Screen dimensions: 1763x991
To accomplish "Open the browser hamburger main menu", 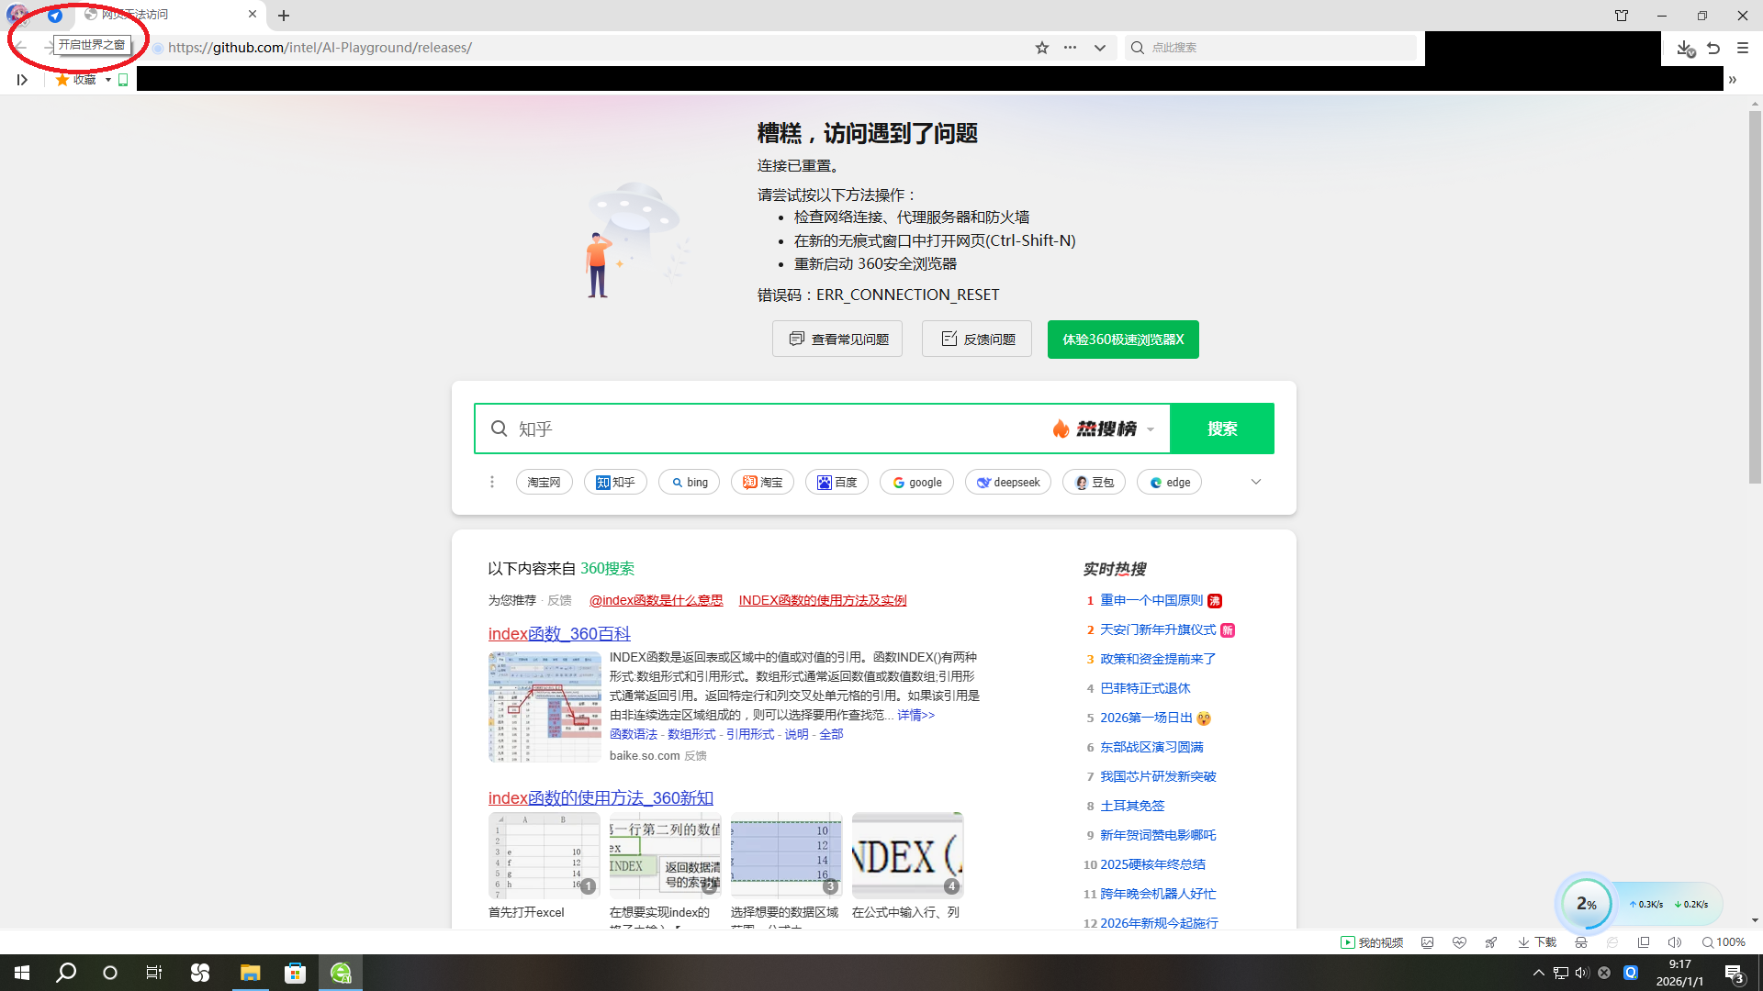I will click(1743, 48).
